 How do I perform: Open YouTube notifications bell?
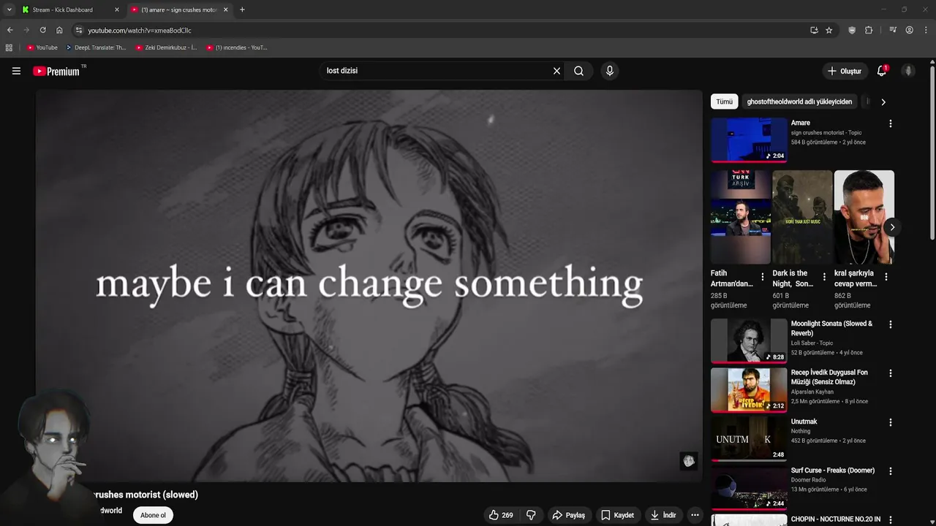coord(882,71)
